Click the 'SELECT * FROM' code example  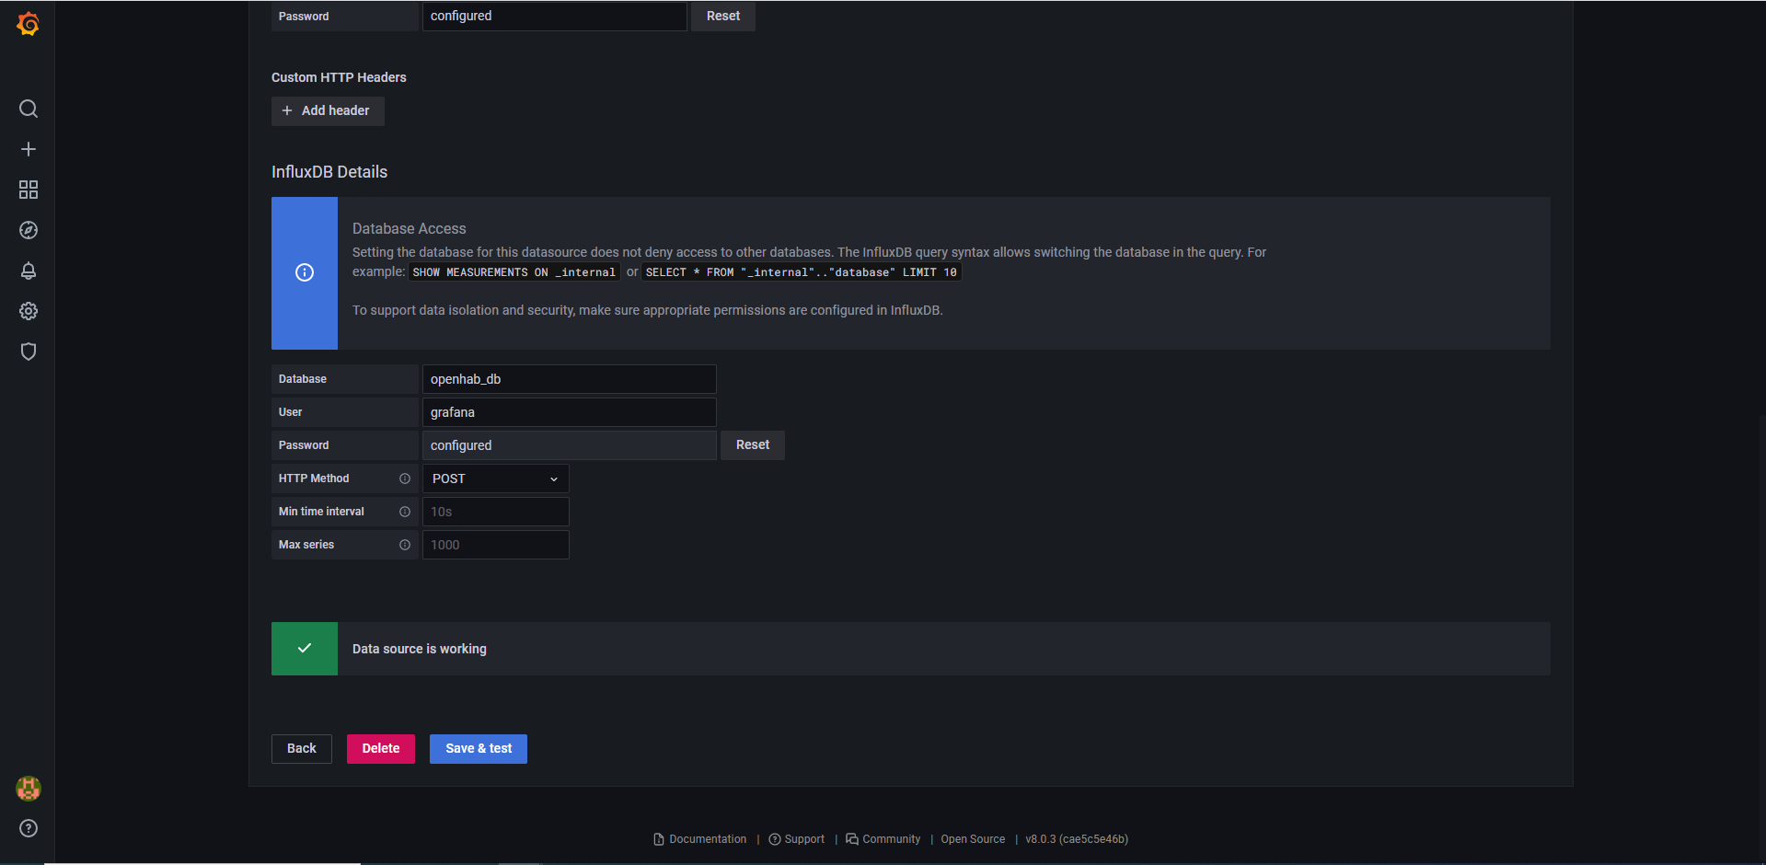tap(802, 272)
